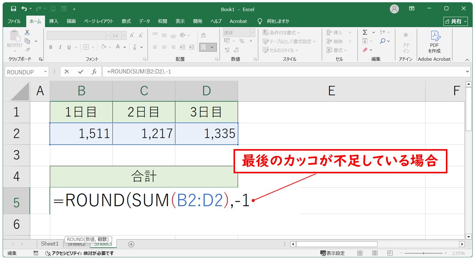475x260 pixels.
Task: Expand the formula bar with the chevron
Action: coord(468,72)
